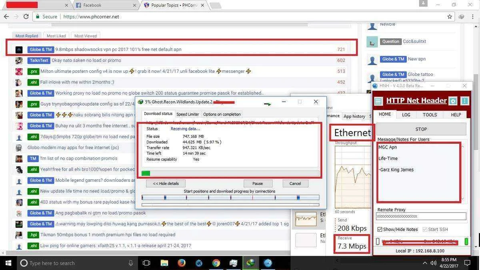Click the TalkNText category tag
The width and height of the screenshot is (480, 270).
click(39, 61)
